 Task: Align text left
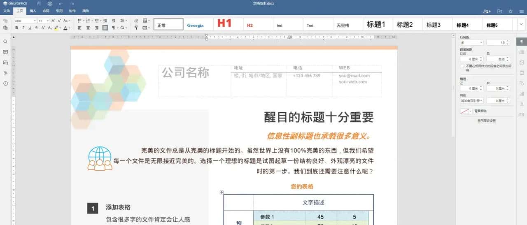(x=80, y=28)
